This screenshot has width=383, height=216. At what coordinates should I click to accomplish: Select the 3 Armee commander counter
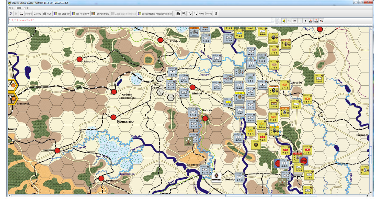coord(228,79)
